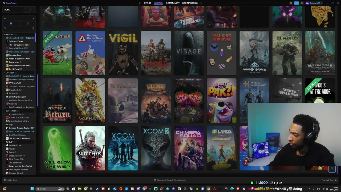Screen dimensions: 341x192
Task: Click the blue friends activity button
Action: [x=297, y=3]
